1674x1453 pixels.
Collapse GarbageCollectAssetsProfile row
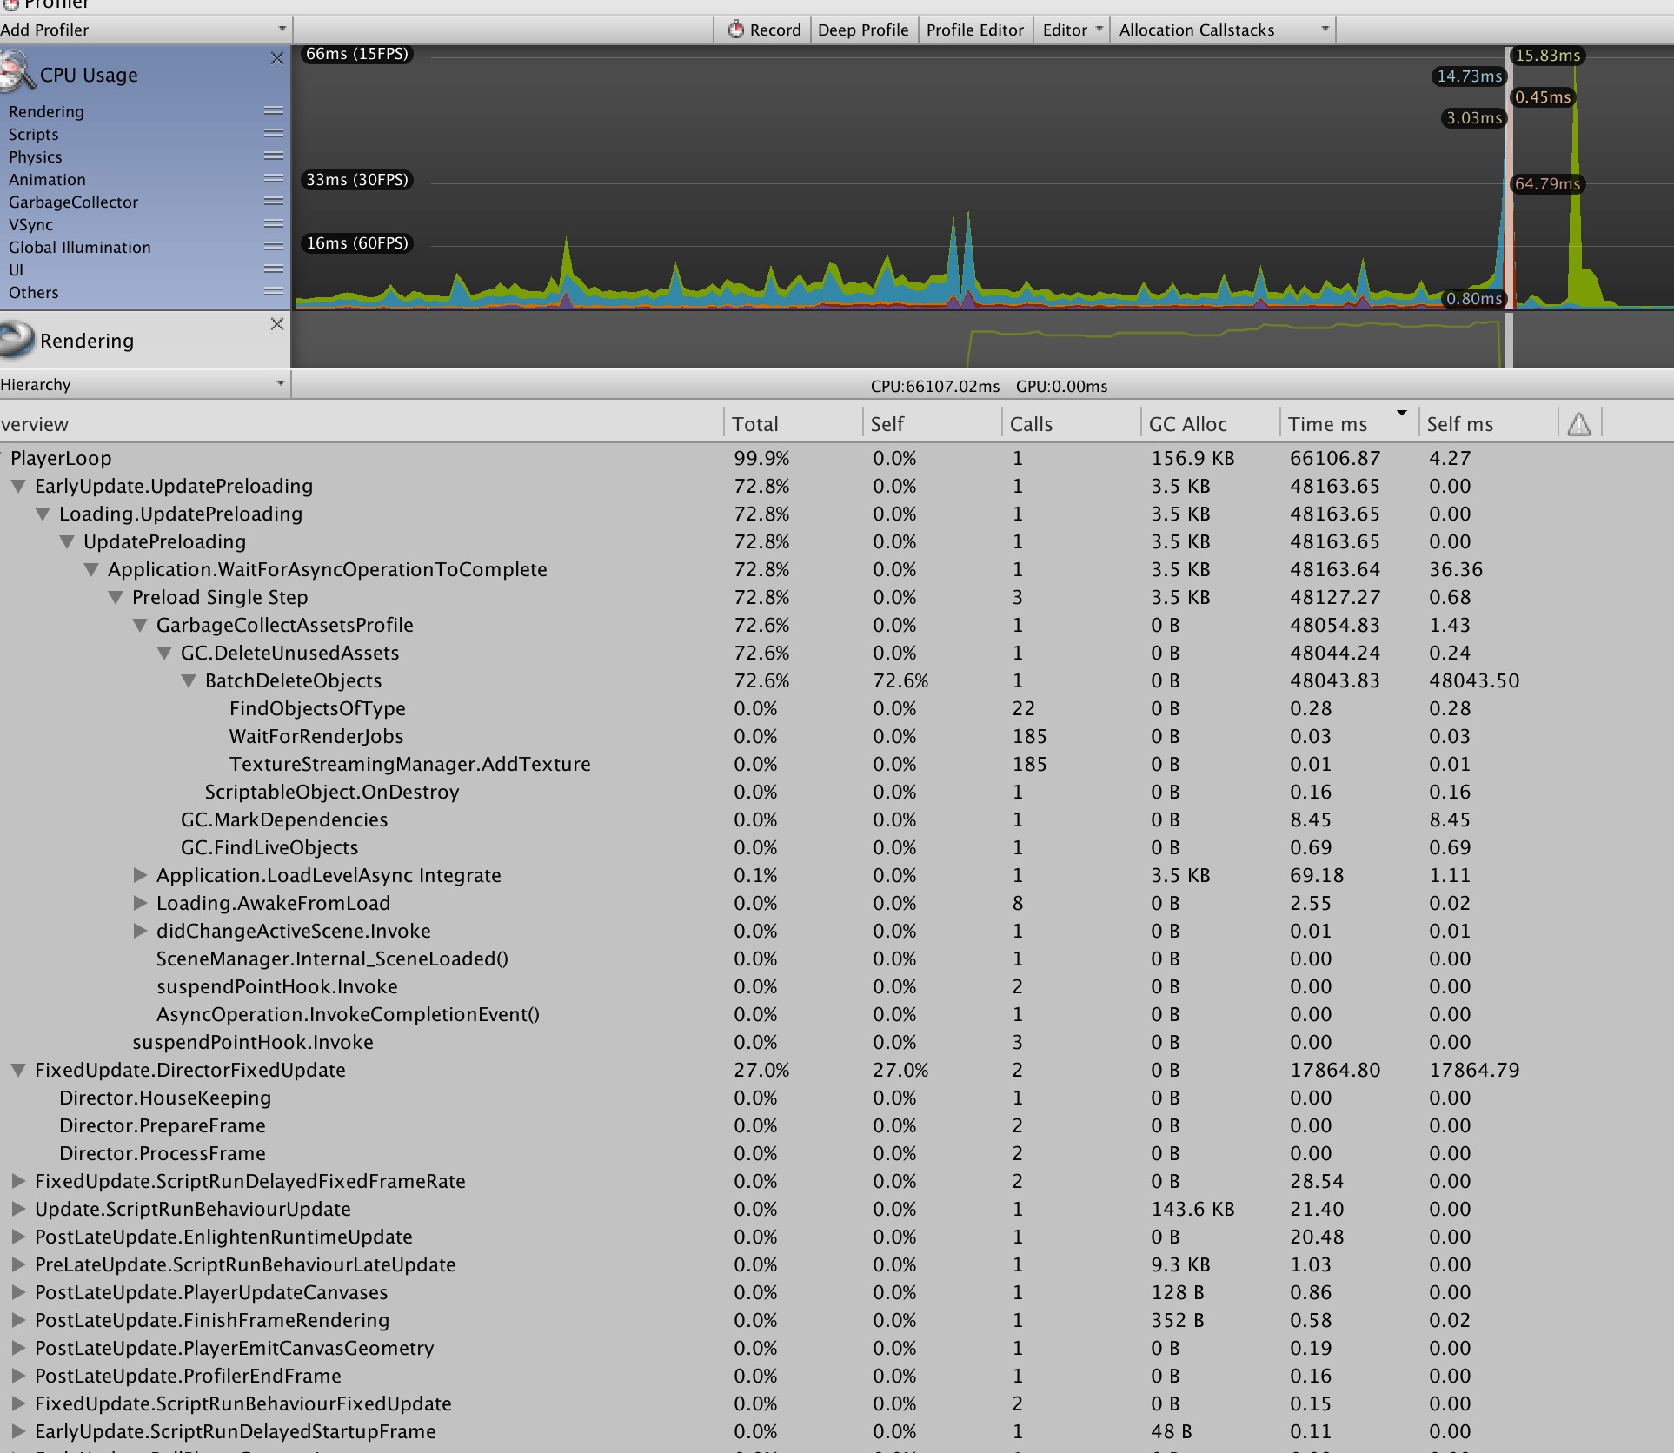point(139,625)
